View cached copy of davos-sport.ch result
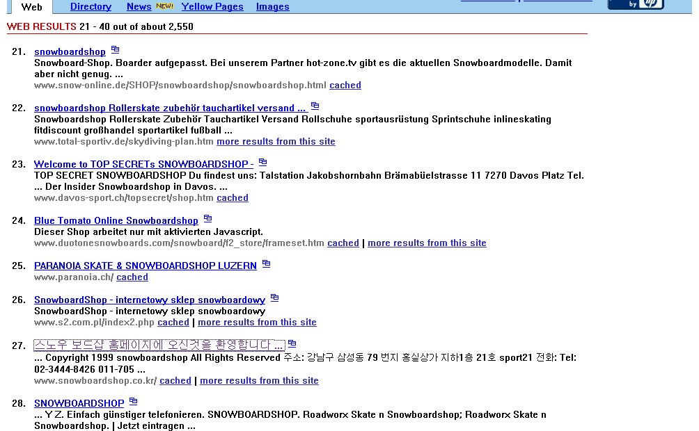 (233, 197)
